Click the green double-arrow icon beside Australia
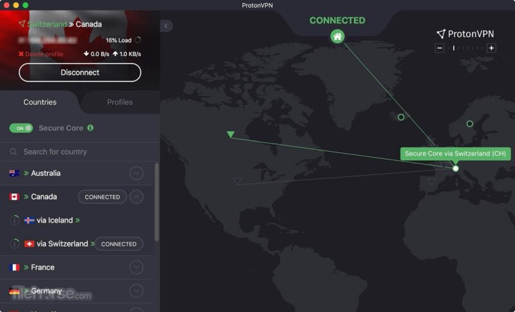Viewport: 515px width, 312px height. 26,173
